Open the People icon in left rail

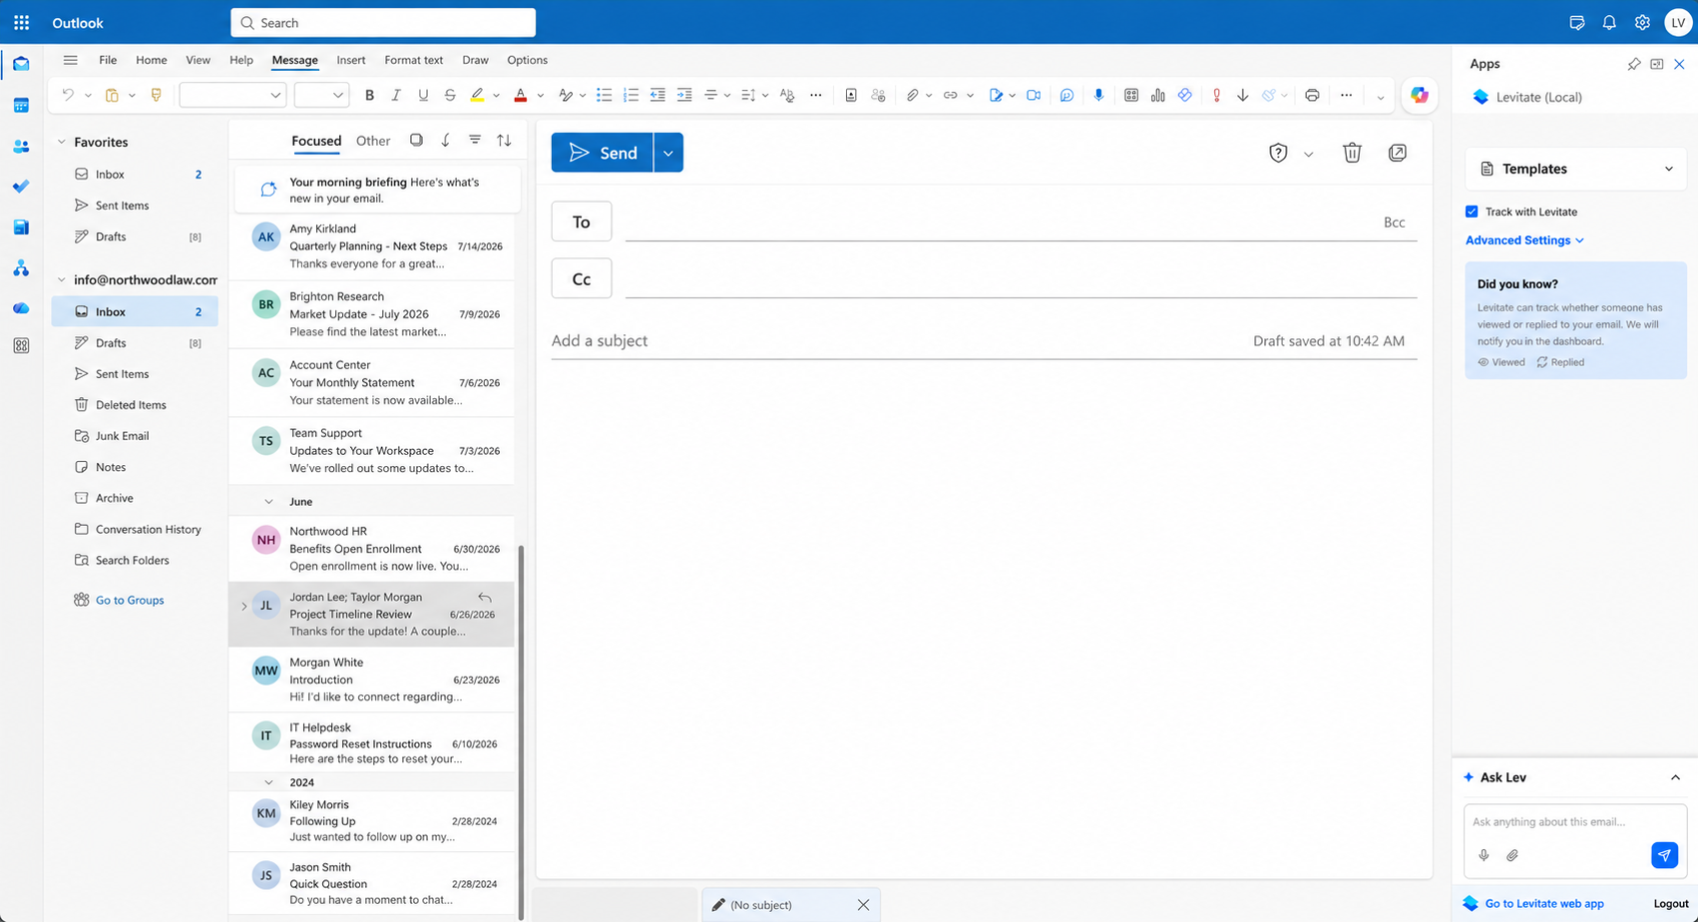(x=21, y=146)
